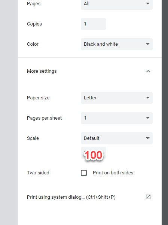Open the Color dropdown showing Black and white

point(117,44)
